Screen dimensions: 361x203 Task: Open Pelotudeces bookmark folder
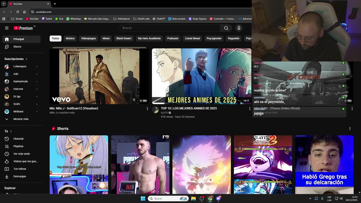[122, 19]
